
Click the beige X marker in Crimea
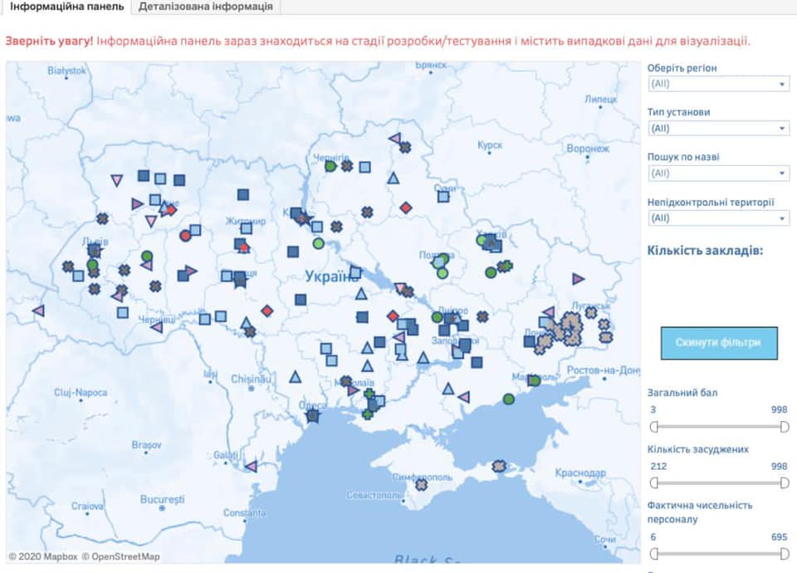[498, 467]
